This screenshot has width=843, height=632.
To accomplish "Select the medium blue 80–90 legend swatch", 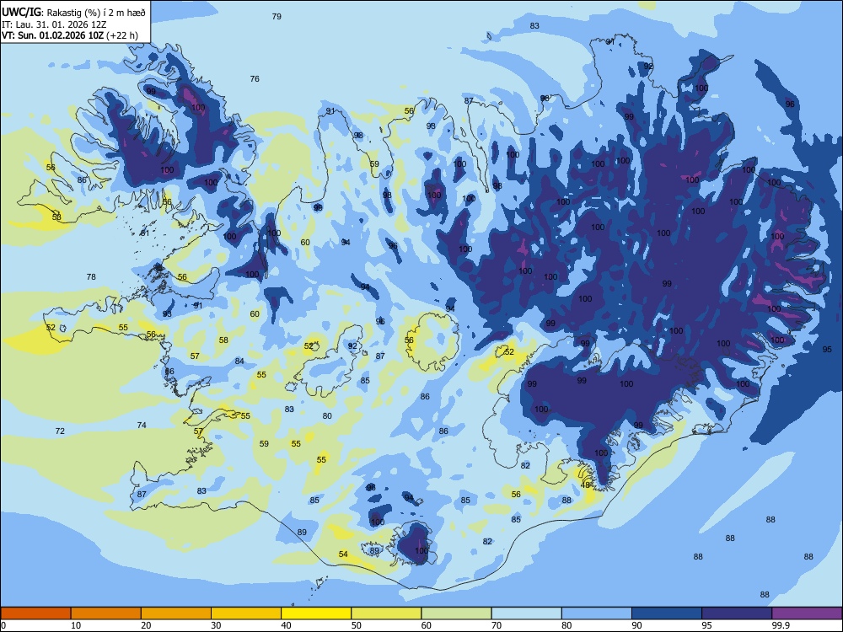I will (597, 613).
